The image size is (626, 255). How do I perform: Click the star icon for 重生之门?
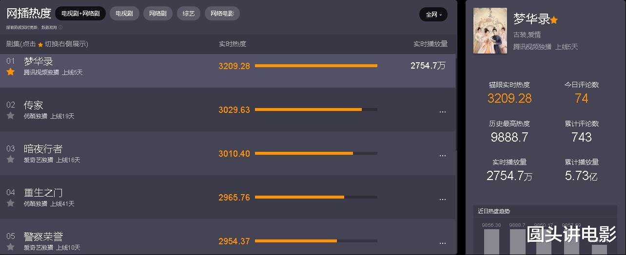click(x=10, y=203)
